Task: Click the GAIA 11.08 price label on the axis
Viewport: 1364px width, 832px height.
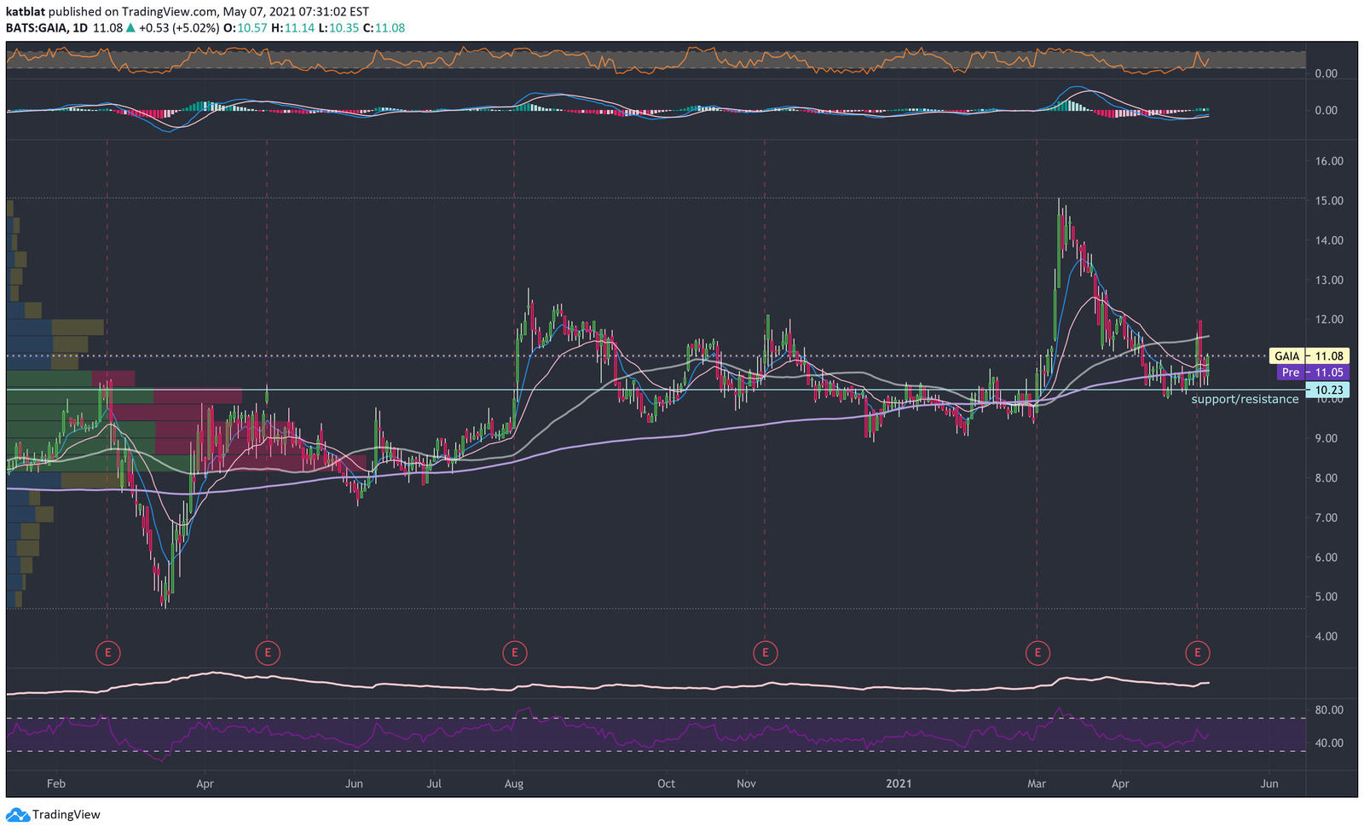Action: coord(1309,356)
